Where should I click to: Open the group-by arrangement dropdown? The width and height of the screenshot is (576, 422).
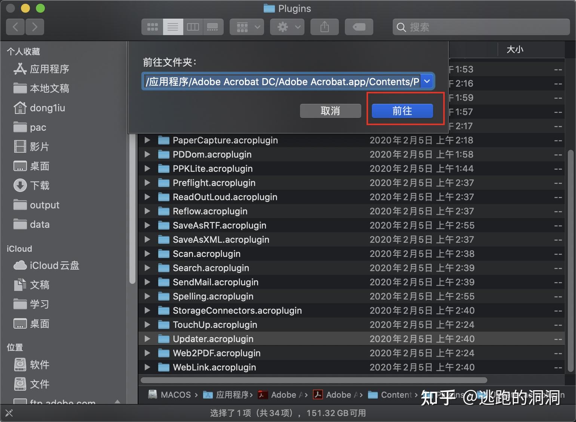[247, 27]
